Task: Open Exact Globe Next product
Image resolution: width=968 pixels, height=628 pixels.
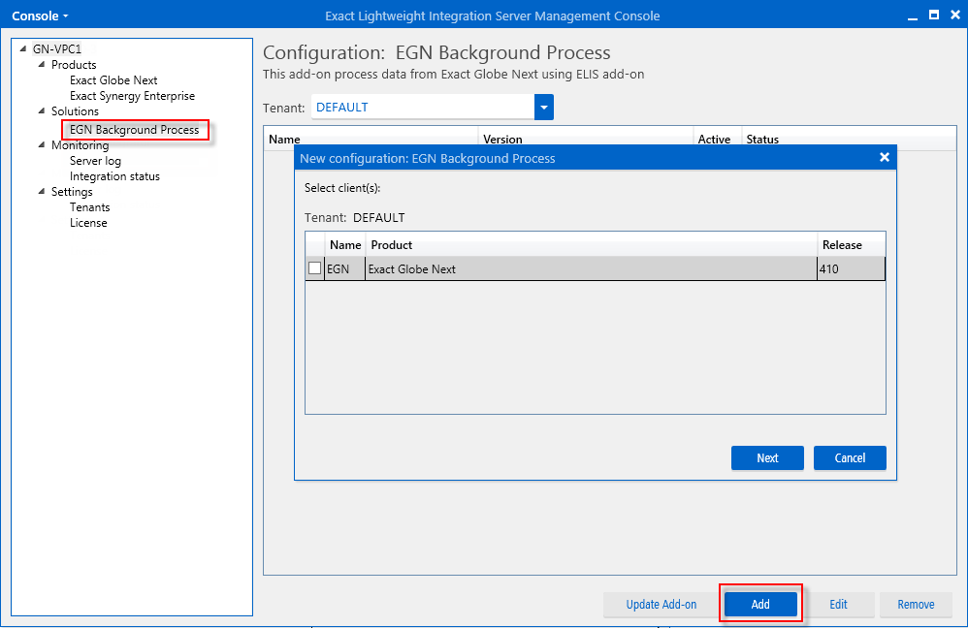Action: tap(113, 80)
